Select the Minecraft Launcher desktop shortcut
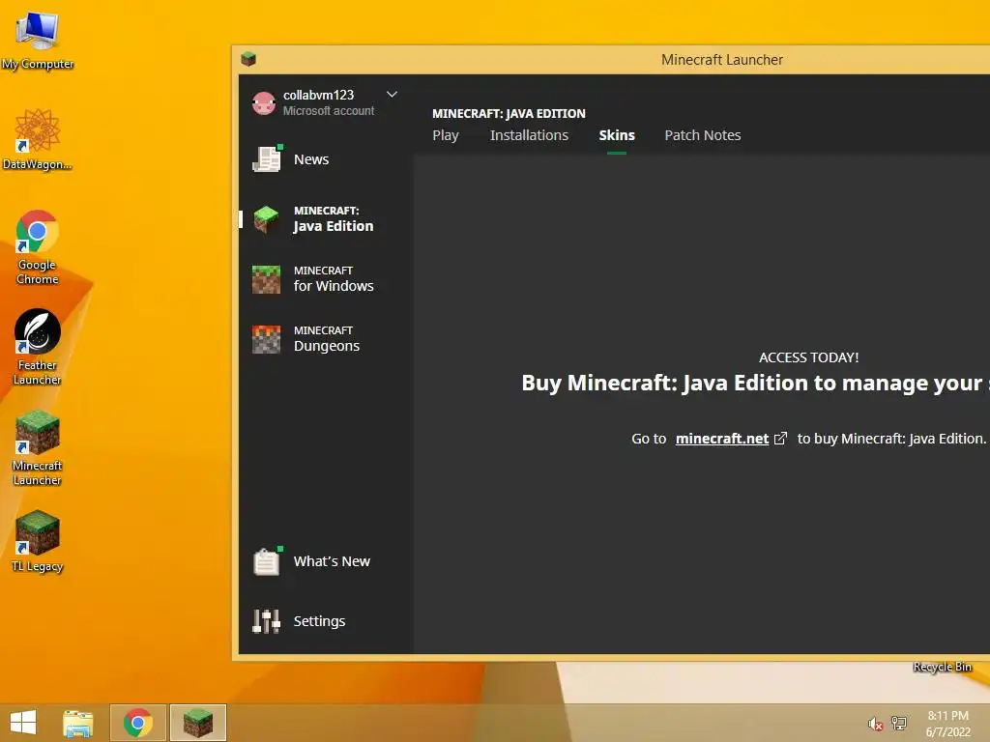990x742 pixels. click(38, 447)
